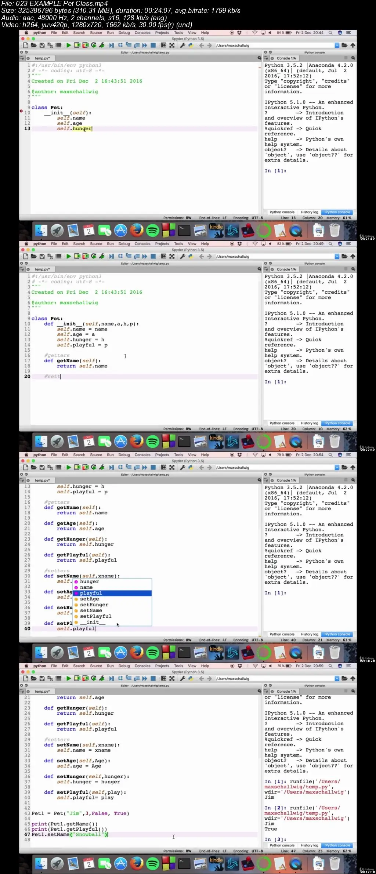Select 'hunger' from the autocomplete popup

click(112, 581)
